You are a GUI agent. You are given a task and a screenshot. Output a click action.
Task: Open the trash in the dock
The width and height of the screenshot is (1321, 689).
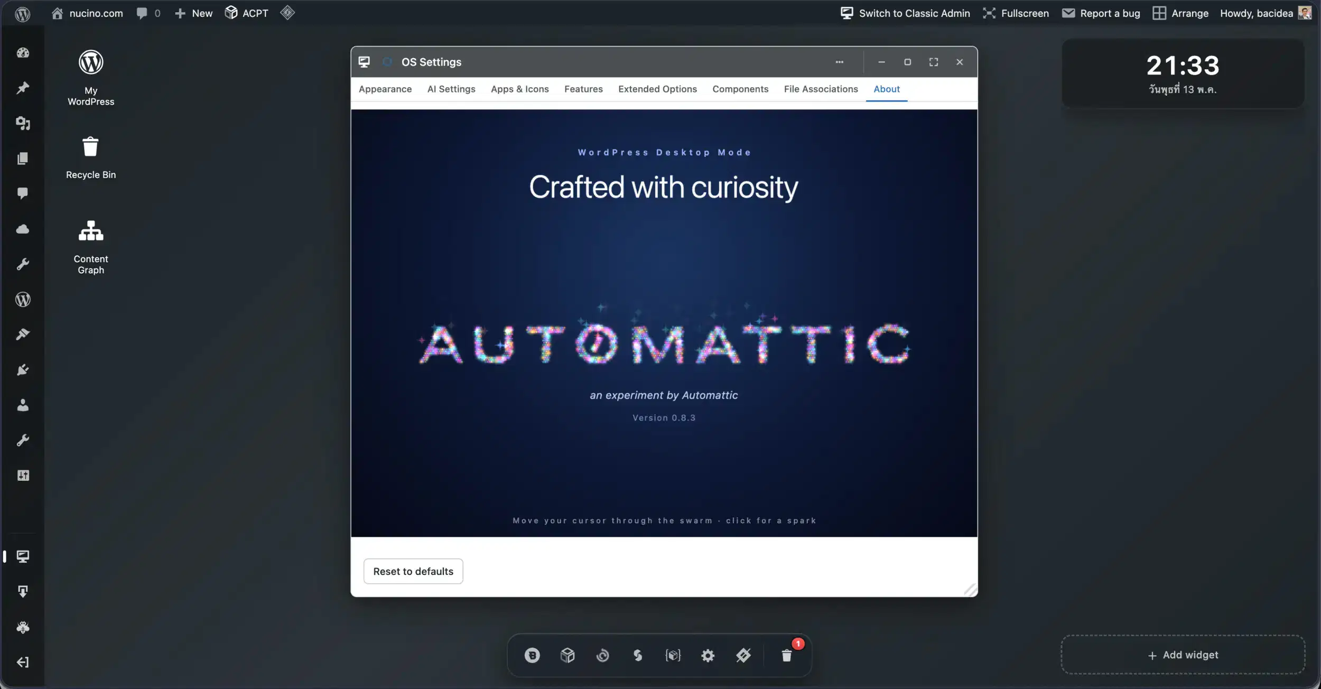click(787, 655)
